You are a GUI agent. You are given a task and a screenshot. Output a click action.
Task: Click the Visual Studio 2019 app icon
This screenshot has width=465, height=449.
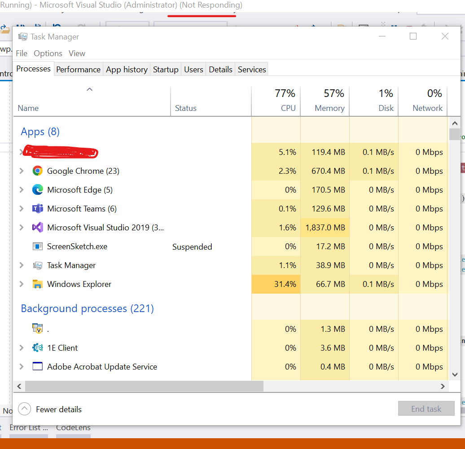pyautogui.click(x=37, y=228)
